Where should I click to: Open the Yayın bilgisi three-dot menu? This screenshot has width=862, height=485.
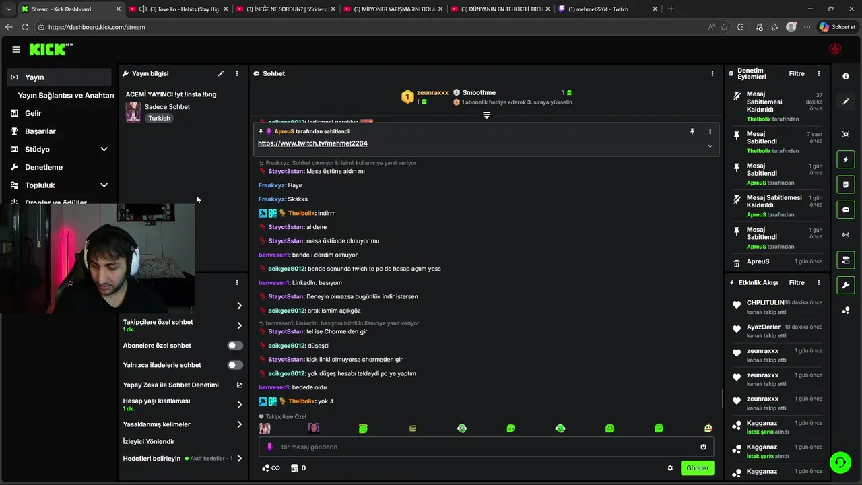(x=236, y=73)
